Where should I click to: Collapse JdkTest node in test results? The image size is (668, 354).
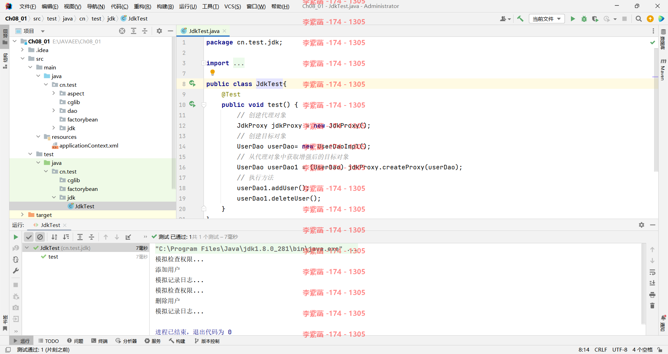[27, 248]
